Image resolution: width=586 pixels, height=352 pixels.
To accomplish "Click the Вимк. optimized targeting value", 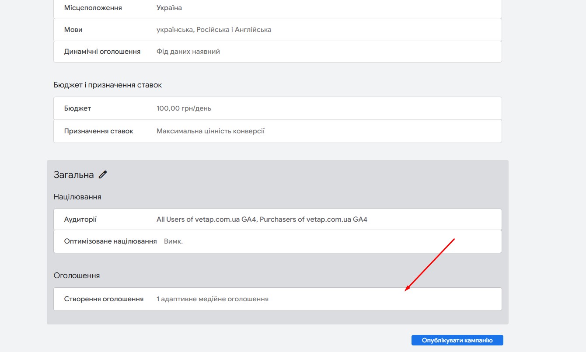I will [173, 241].
